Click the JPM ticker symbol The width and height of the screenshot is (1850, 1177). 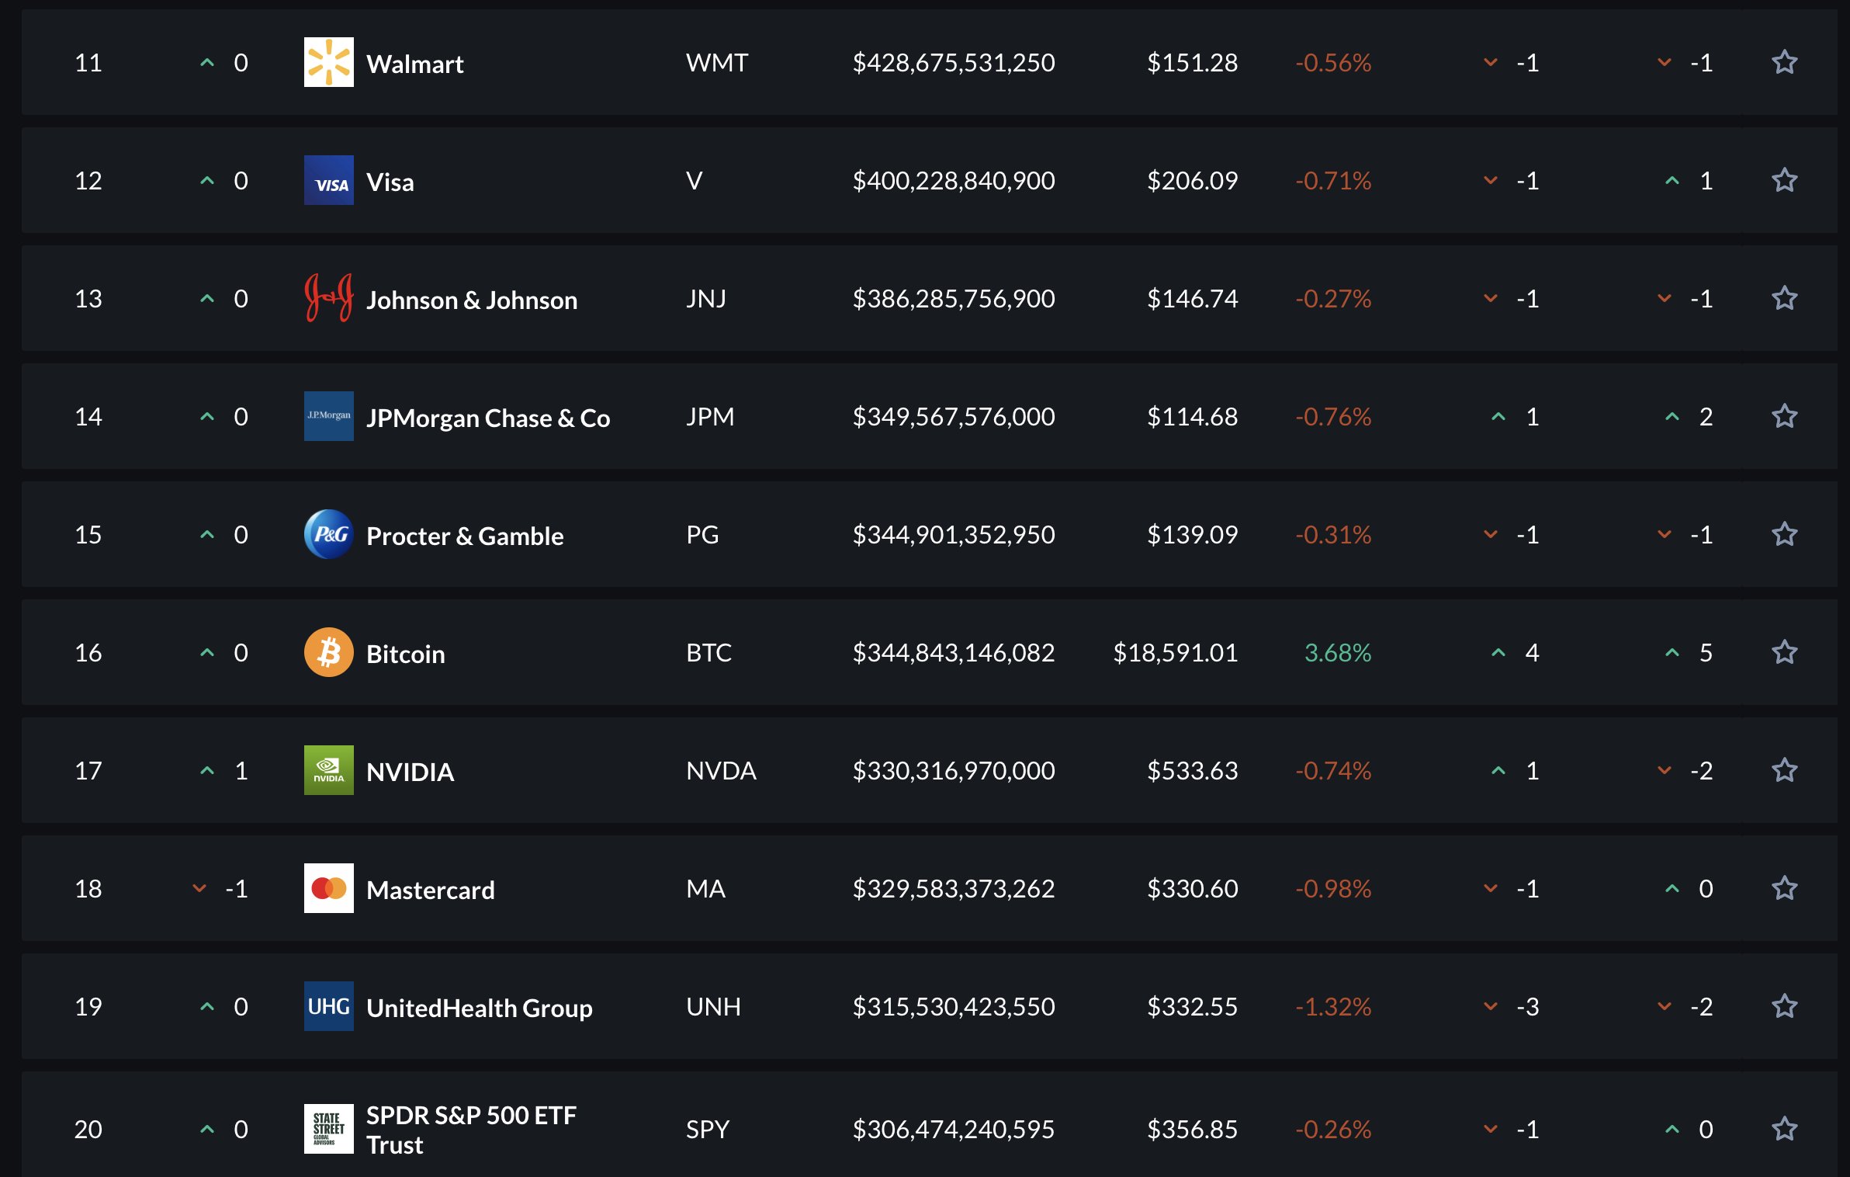point(710,416)
